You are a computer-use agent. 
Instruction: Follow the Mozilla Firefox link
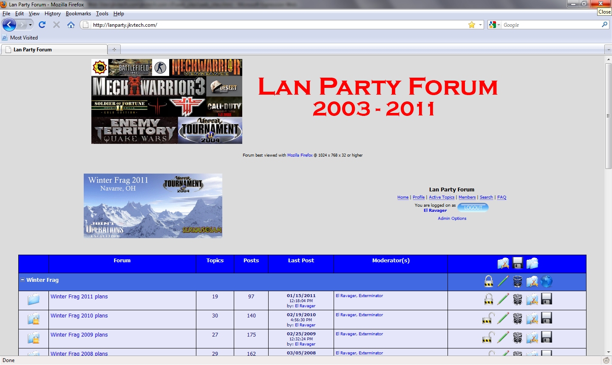tap(300, 155)
